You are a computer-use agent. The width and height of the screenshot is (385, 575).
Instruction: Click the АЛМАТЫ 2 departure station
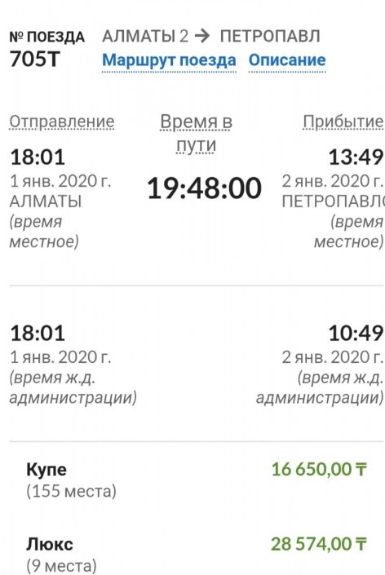145,36
